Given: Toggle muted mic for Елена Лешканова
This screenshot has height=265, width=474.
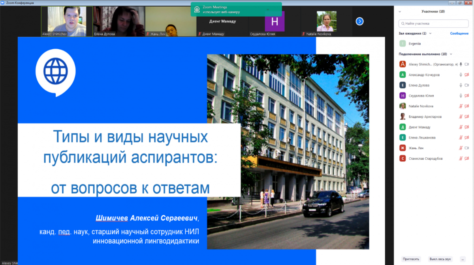Looking at the screenshot, I should 461,138.
